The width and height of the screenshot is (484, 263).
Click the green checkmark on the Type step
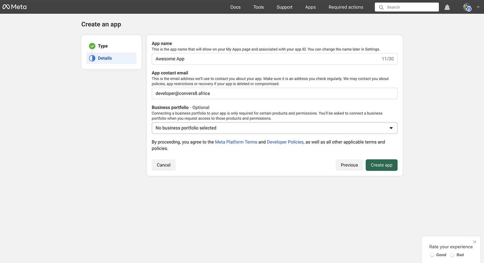point(92,46)
